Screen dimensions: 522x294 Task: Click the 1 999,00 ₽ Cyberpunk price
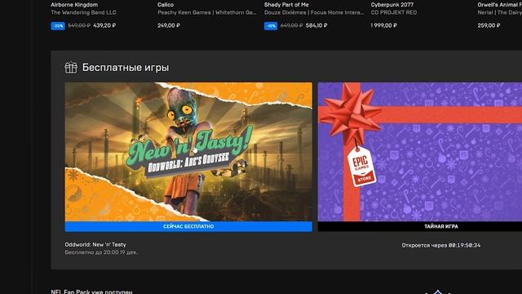(384, 25)
